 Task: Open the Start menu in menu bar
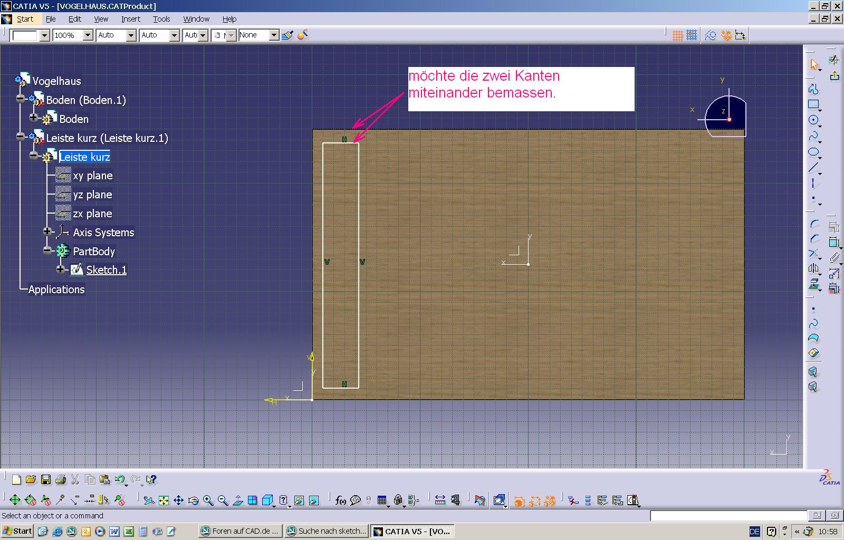[x=25, y=19]
